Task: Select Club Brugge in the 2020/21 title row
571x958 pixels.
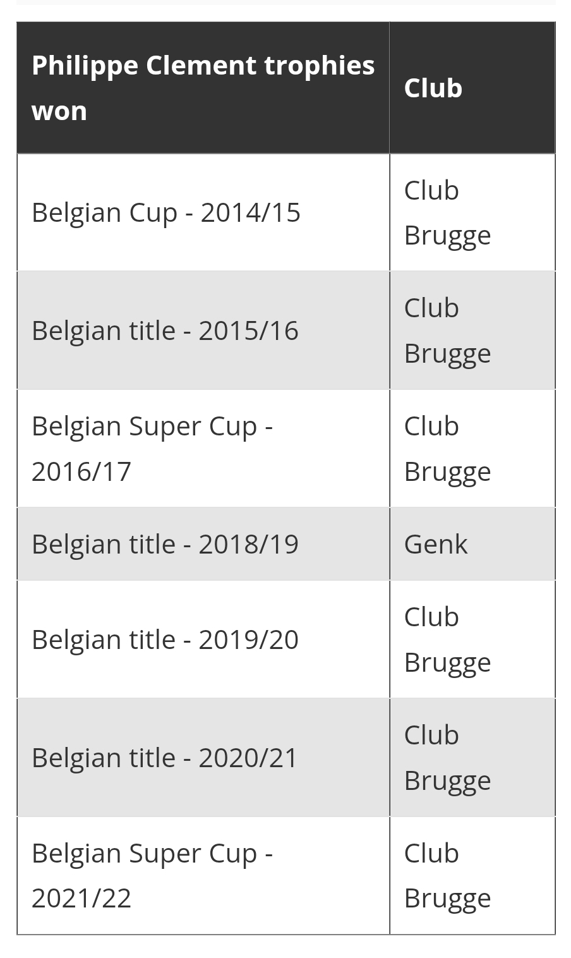Action: (x=472, y=758)
